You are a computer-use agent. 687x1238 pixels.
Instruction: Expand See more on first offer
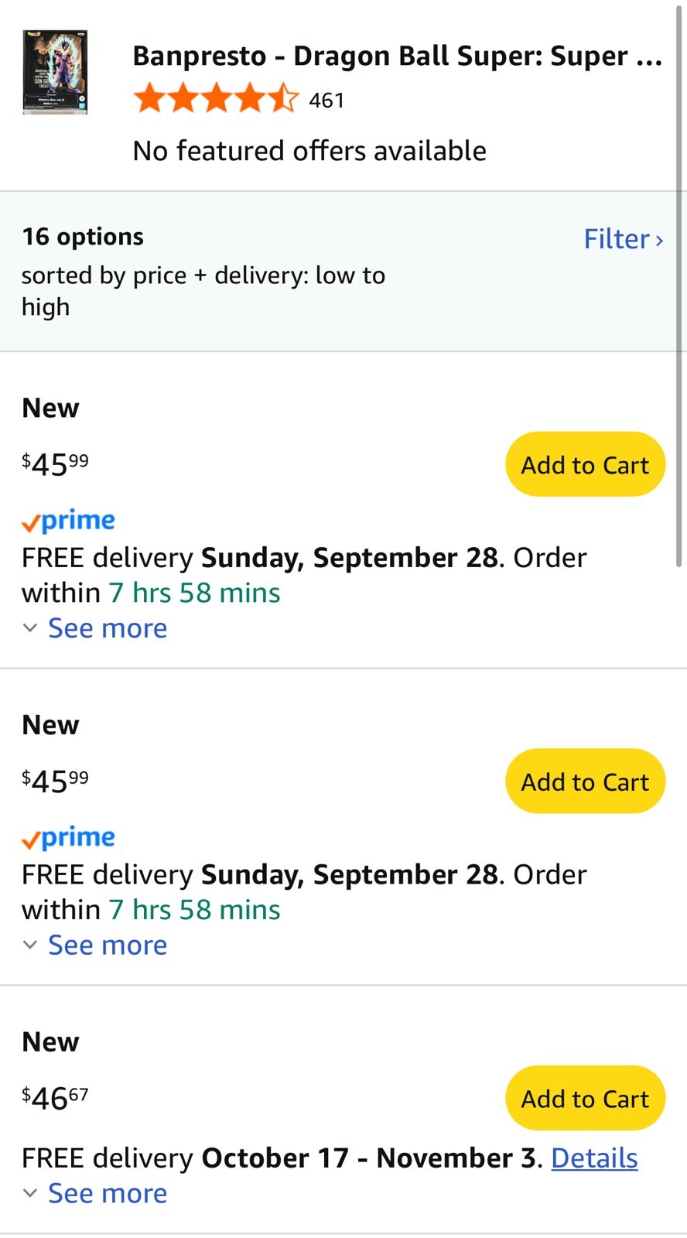[108, 628]
